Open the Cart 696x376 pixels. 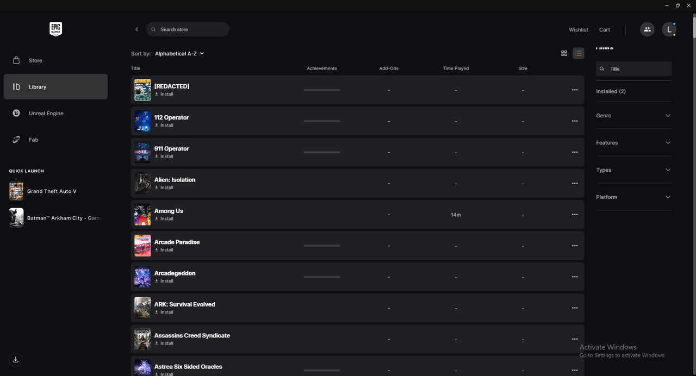pos(605,30)
